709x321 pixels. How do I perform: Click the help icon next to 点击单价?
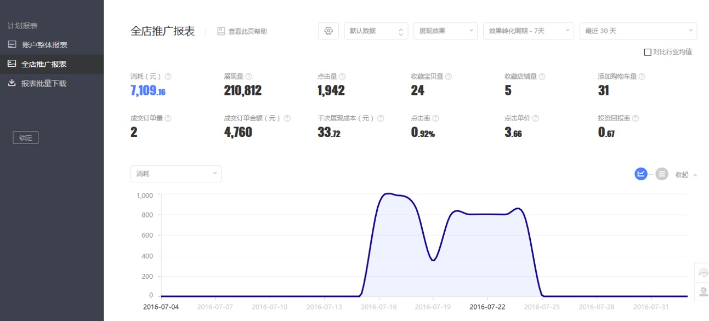[x=535, y=118]
